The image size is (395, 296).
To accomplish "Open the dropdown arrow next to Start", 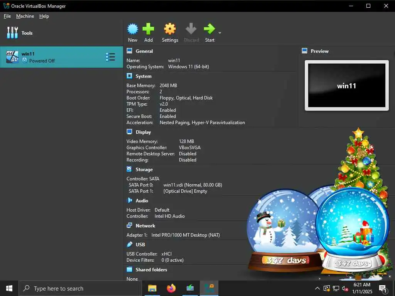I will click(x=219, y=33).
